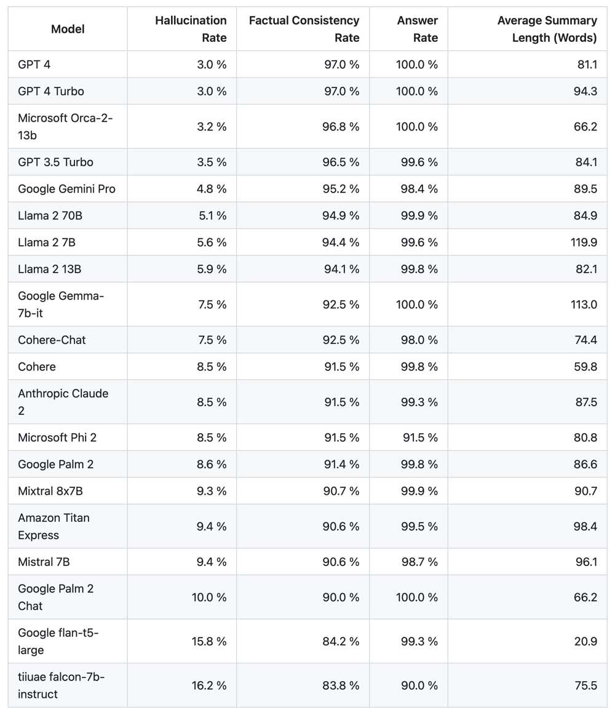The height and width of the screenshot is (715, 615).
Task: Click the Google Gemini Pro row name
Action: [66, 189]
